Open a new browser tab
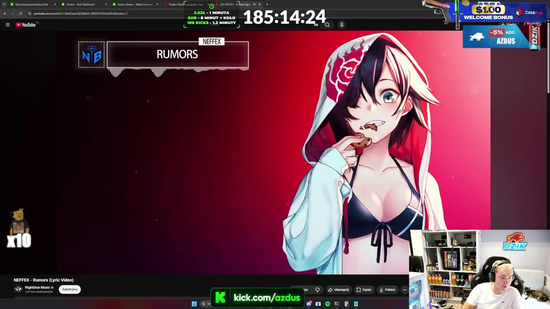Viewport: 550px width, 309px height. point(267,4)
